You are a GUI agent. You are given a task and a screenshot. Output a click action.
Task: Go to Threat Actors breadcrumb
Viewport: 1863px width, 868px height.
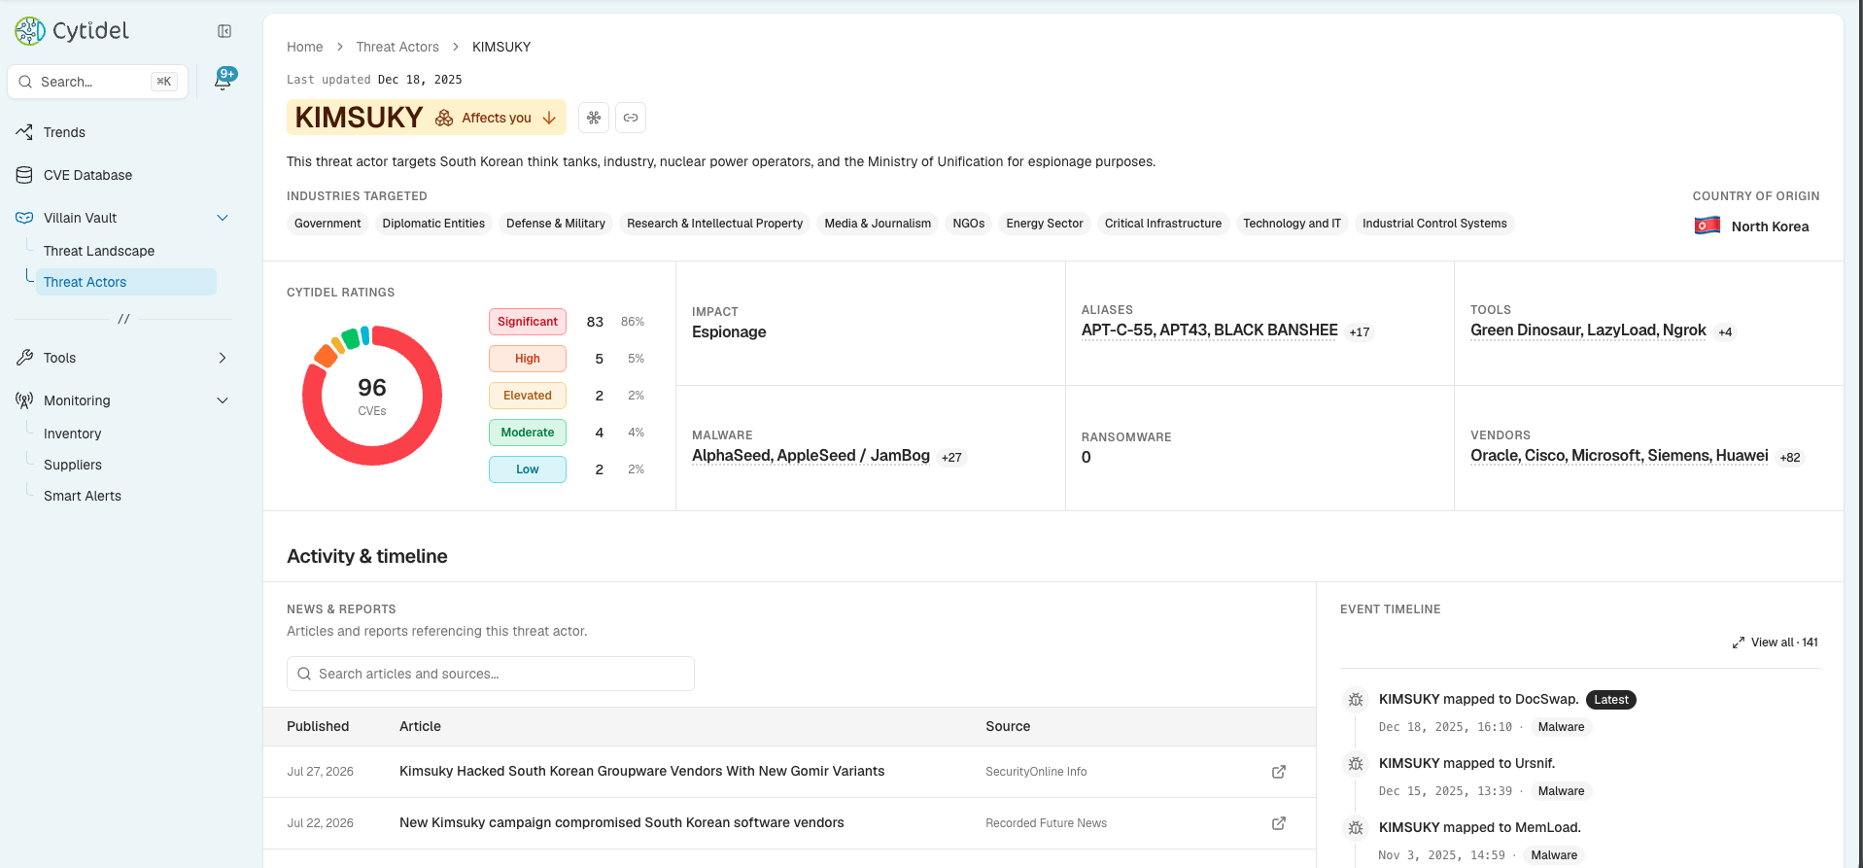397,47
